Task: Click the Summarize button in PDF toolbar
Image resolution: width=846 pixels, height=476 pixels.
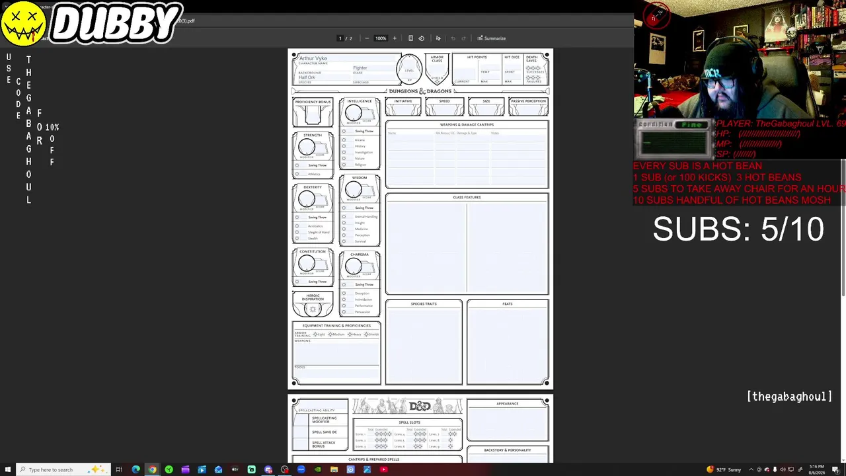Action: tap(492, 38)
